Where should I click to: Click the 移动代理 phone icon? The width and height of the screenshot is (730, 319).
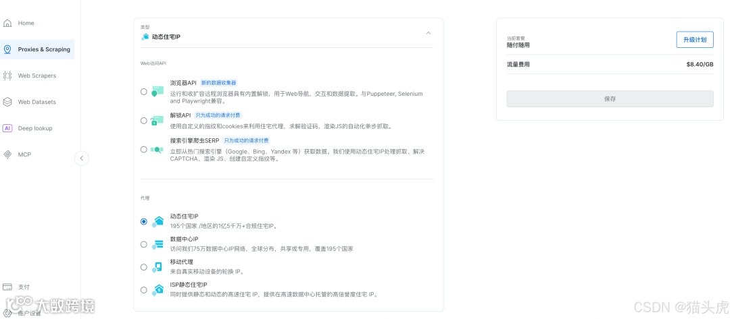coord(157,267)
